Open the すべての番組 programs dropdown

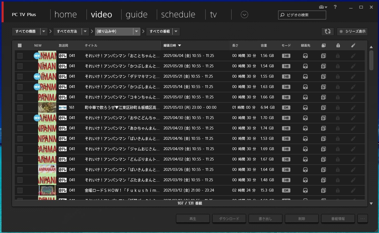163,31
